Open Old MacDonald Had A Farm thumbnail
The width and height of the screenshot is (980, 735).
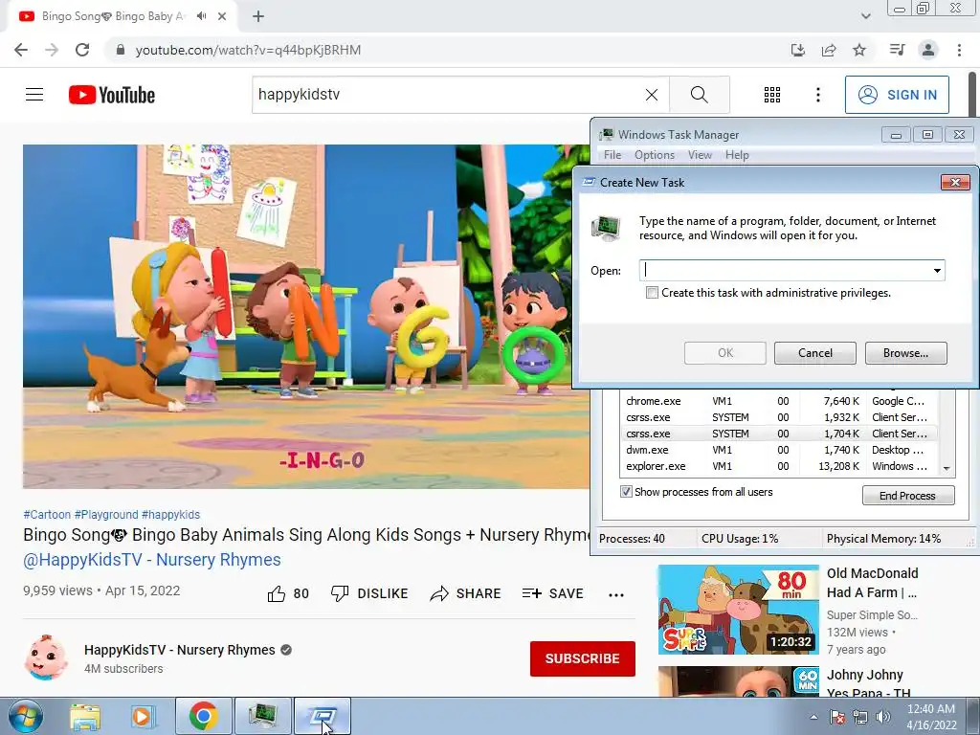click(x=738, y=610)
